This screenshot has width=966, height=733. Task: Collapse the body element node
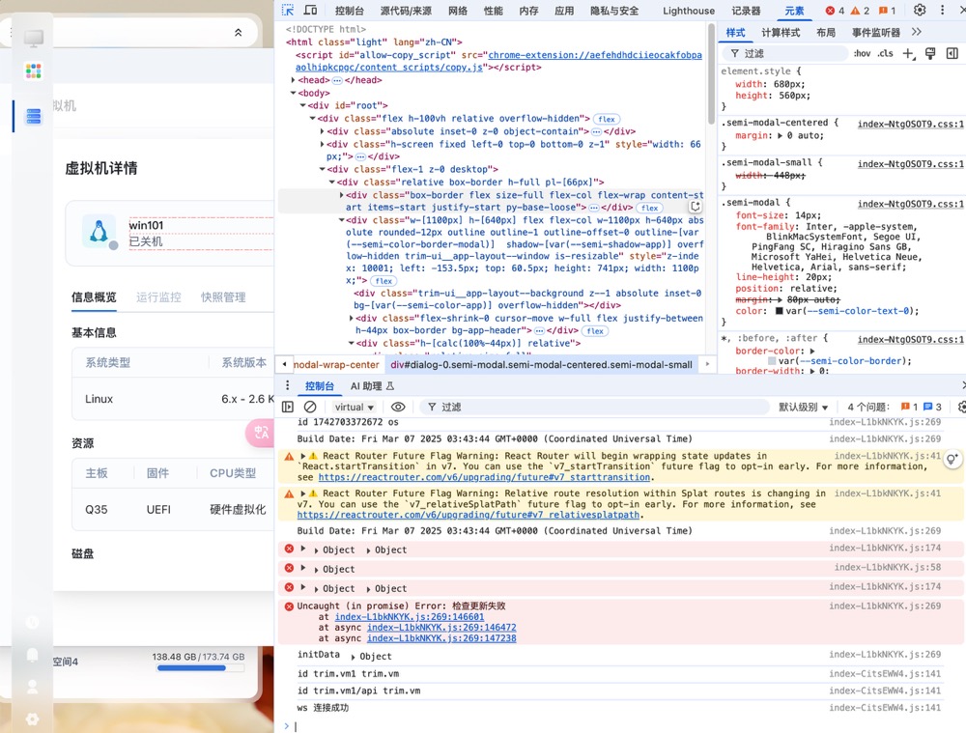point(294,93)
